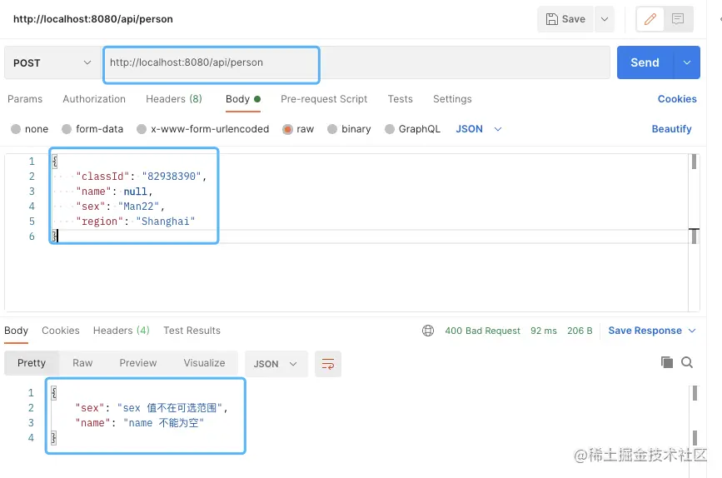Open the response Headers (4) tab
The width and height of the screenshot is (722, 478).
pos(121,331)
